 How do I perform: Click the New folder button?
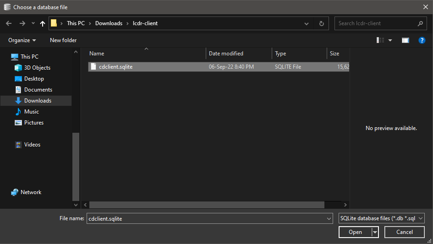pos(63,40)
